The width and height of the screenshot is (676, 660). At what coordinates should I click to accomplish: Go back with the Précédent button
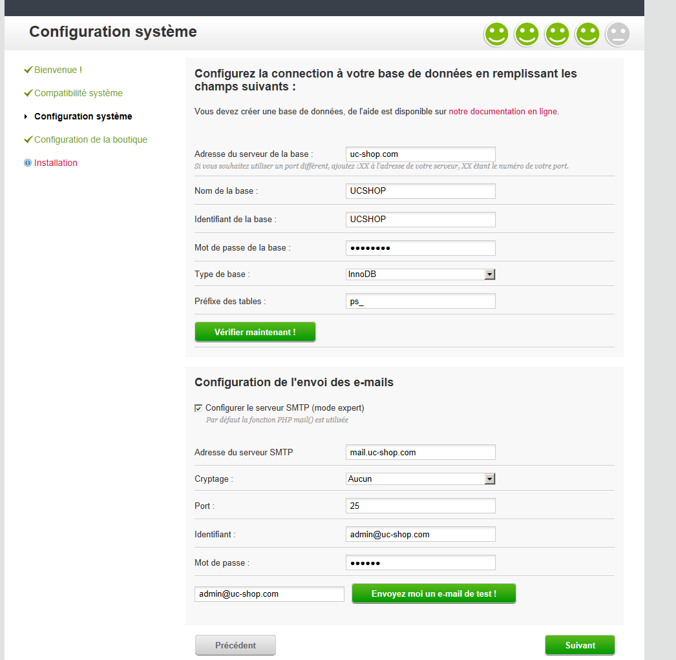(235, 645)
